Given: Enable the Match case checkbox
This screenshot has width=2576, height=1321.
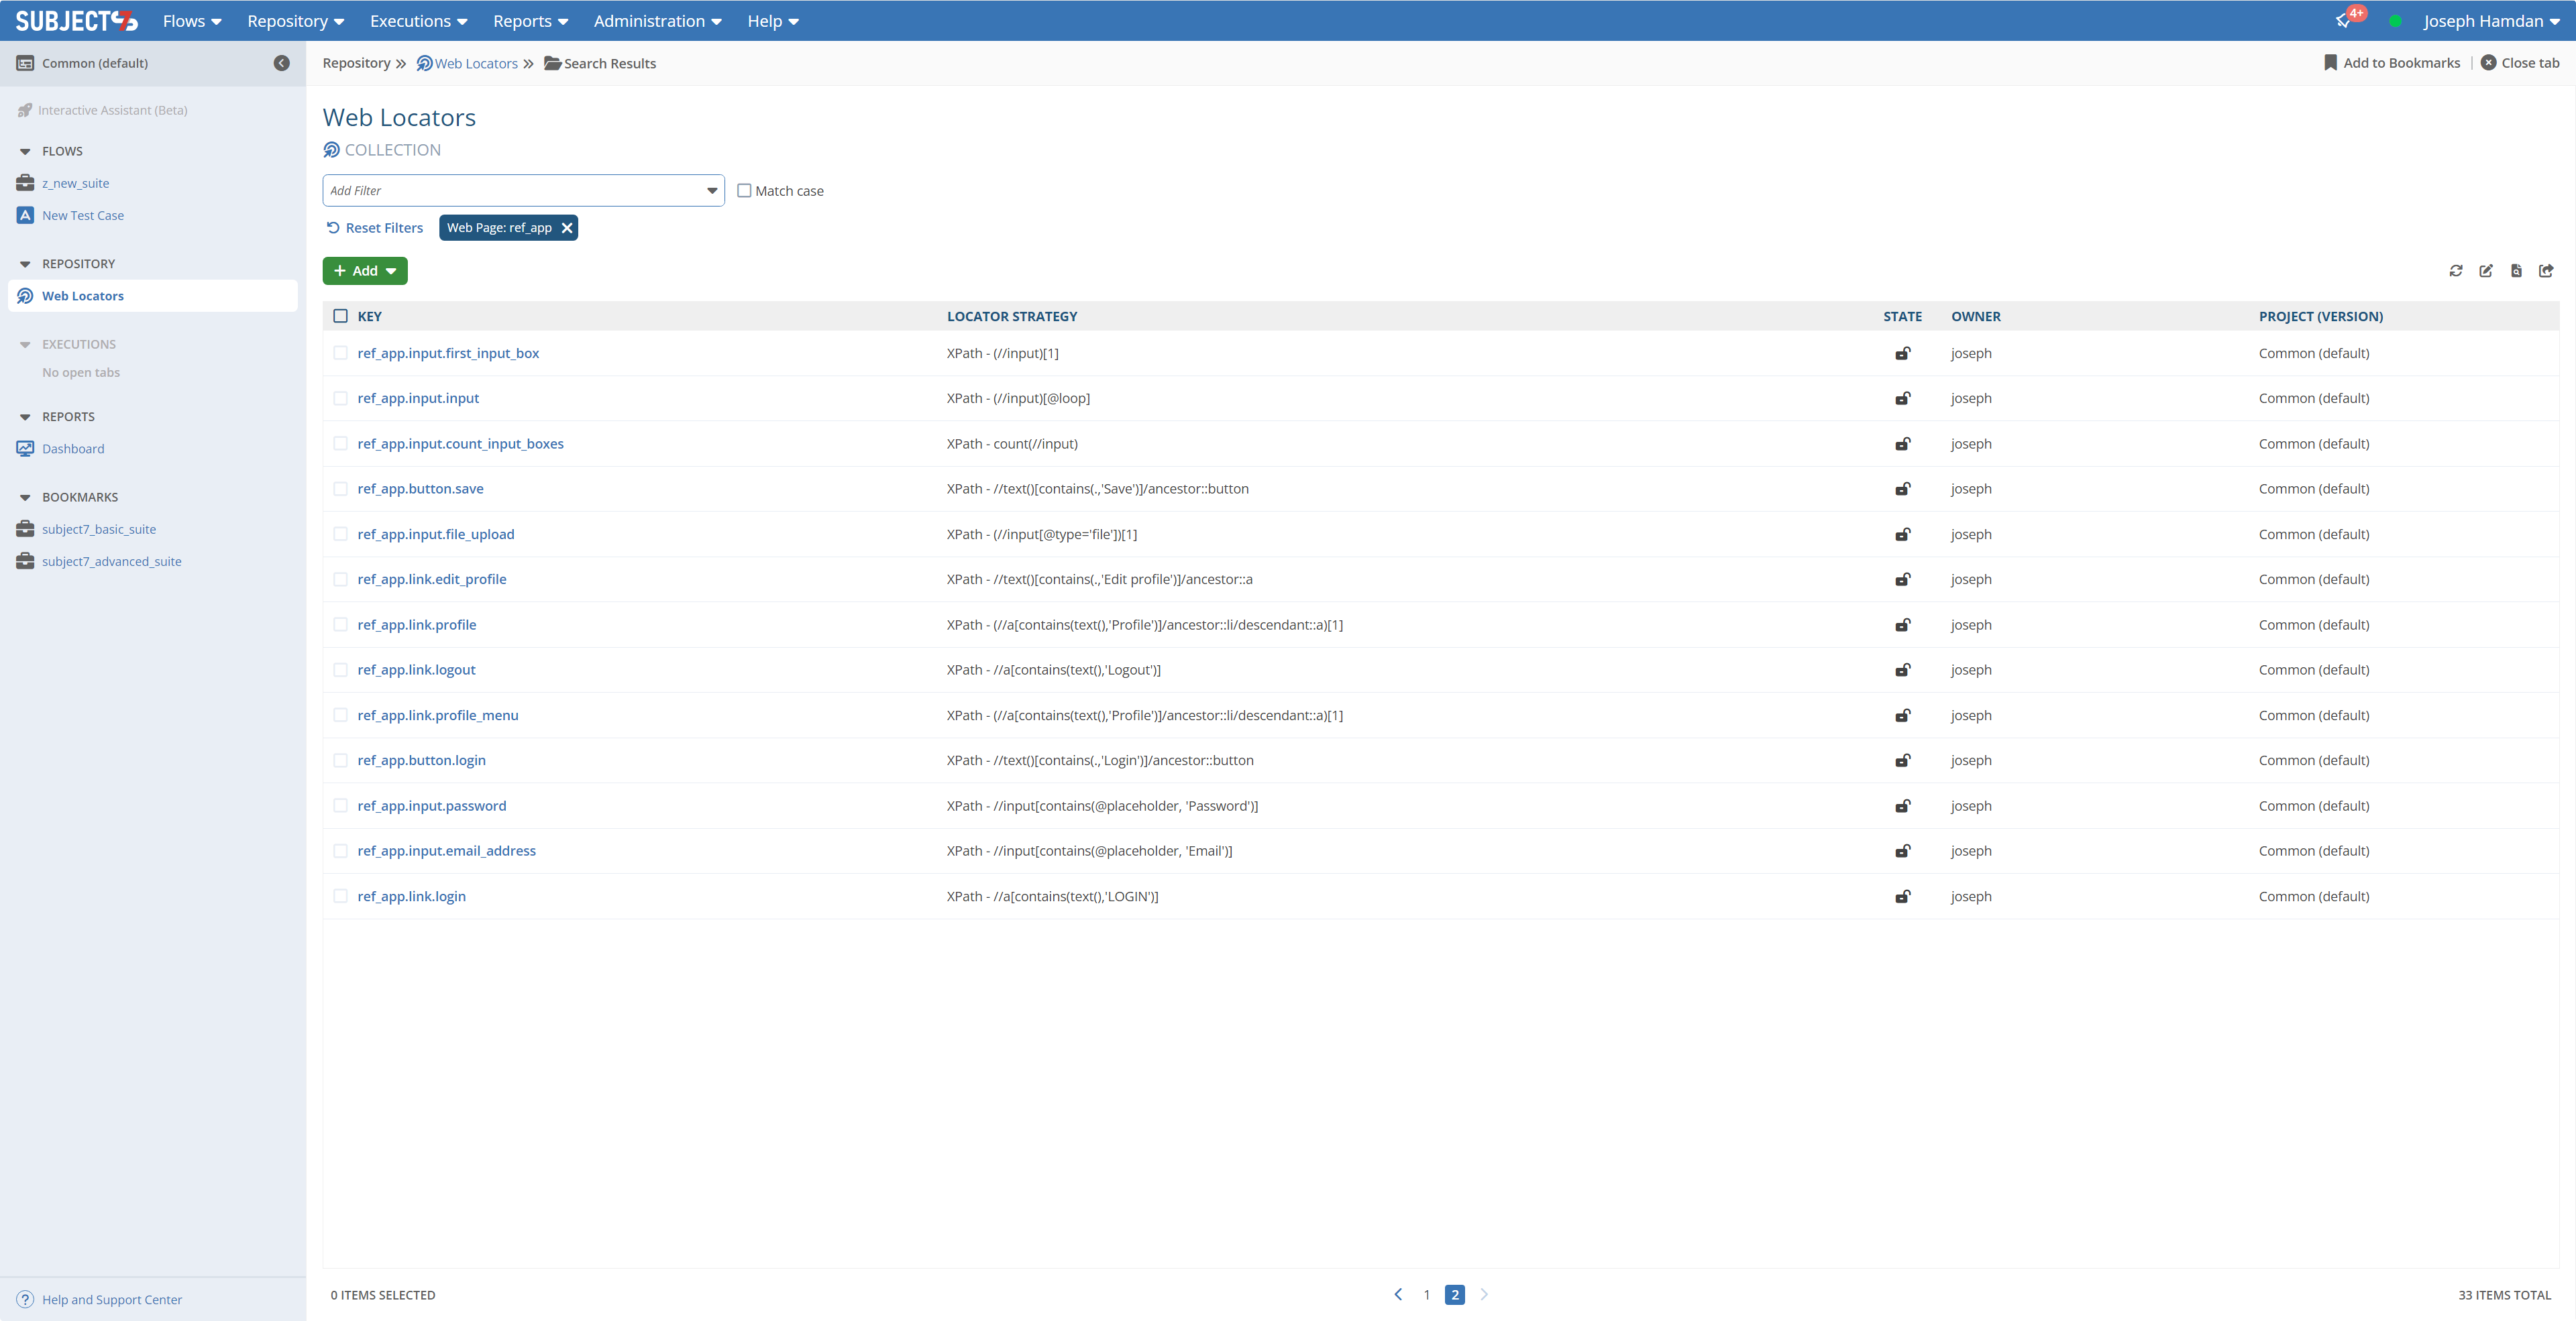Looking at the screenshot, I should click(744, 191).
